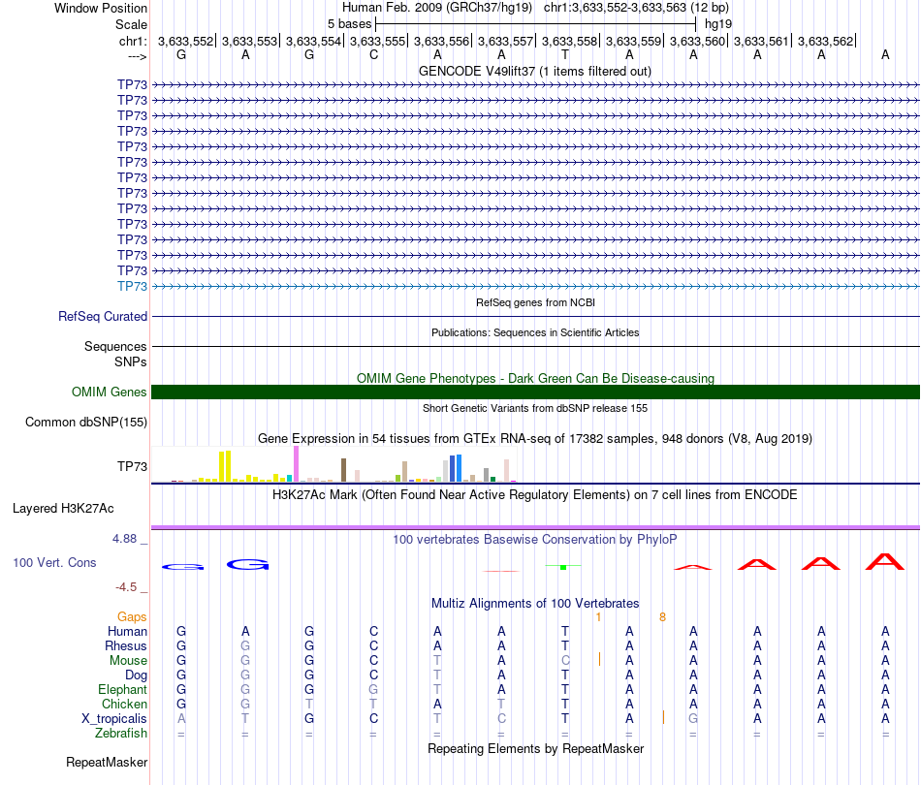Click the Dog alignment row label
This screenshot has height=785, width=921.
(136, 675)
